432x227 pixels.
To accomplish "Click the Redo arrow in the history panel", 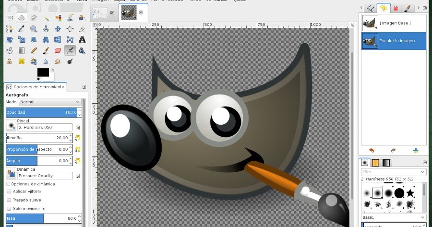I will point(393,150).
